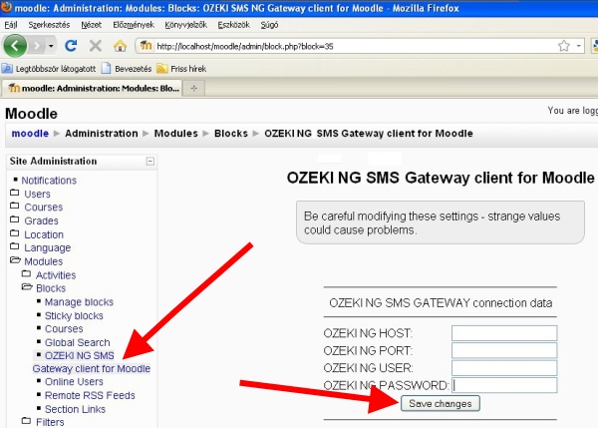Click the OZEKI NG HOST field

(503, 333)
